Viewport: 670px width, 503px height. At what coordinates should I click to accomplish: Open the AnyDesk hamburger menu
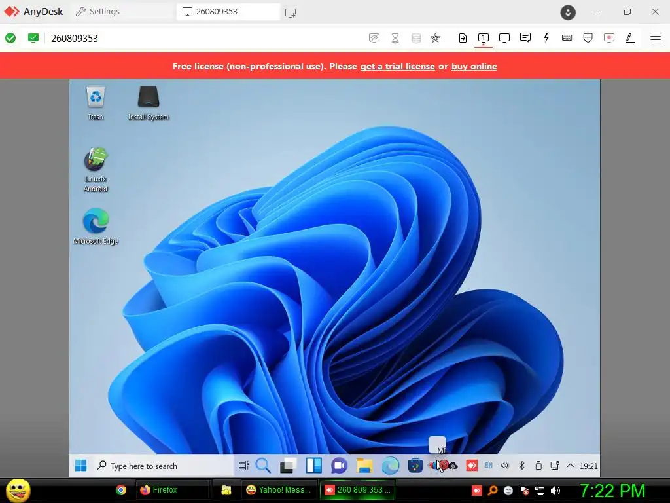pos(656,38)
